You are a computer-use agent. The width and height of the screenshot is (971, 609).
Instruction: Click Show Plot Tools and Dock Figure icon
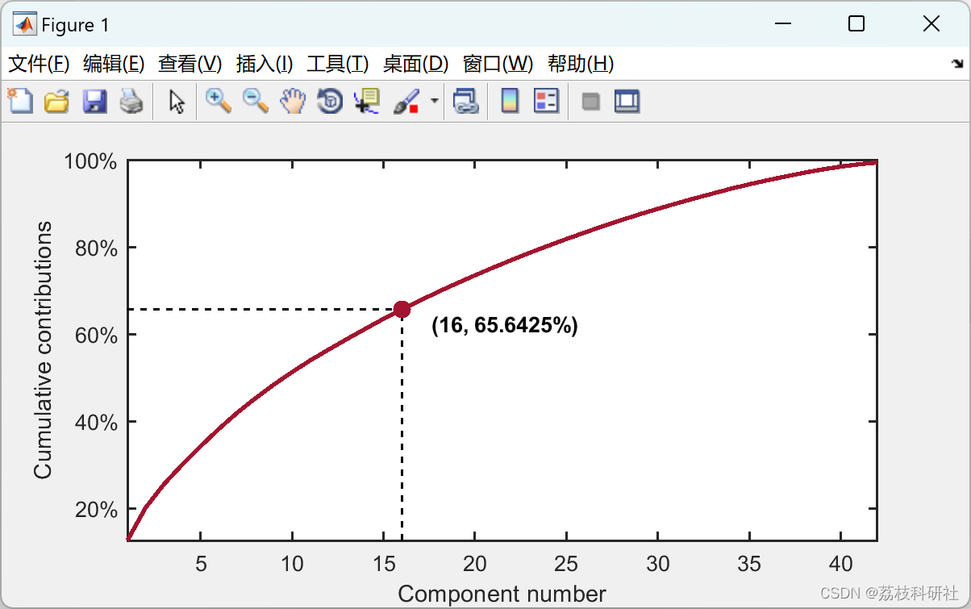tap(627, 101)
